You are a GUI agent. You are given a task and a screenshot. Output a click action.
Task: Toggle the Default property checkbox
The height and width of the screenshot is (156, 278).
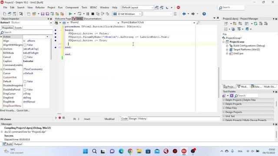[x=25, y=81]
